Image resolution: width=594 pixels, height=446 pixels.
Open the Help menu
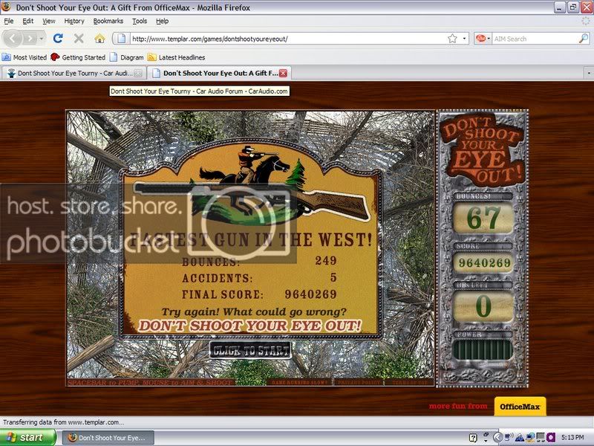162,22
